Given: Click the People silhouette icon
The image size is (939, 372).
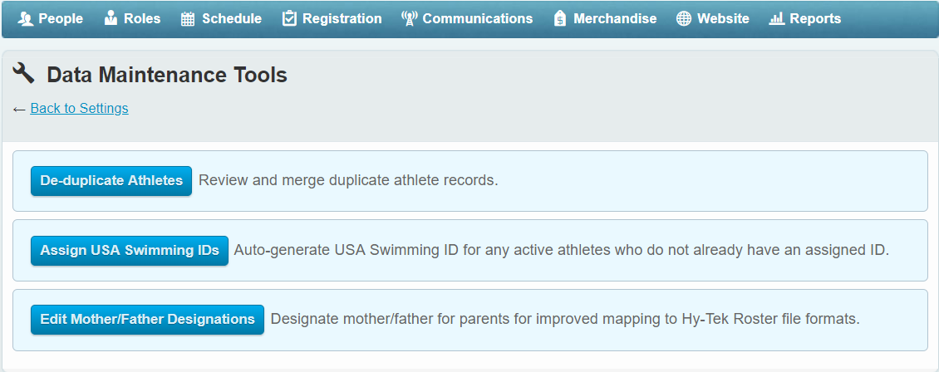Looking at the screenshot, I should coord(26,19).
